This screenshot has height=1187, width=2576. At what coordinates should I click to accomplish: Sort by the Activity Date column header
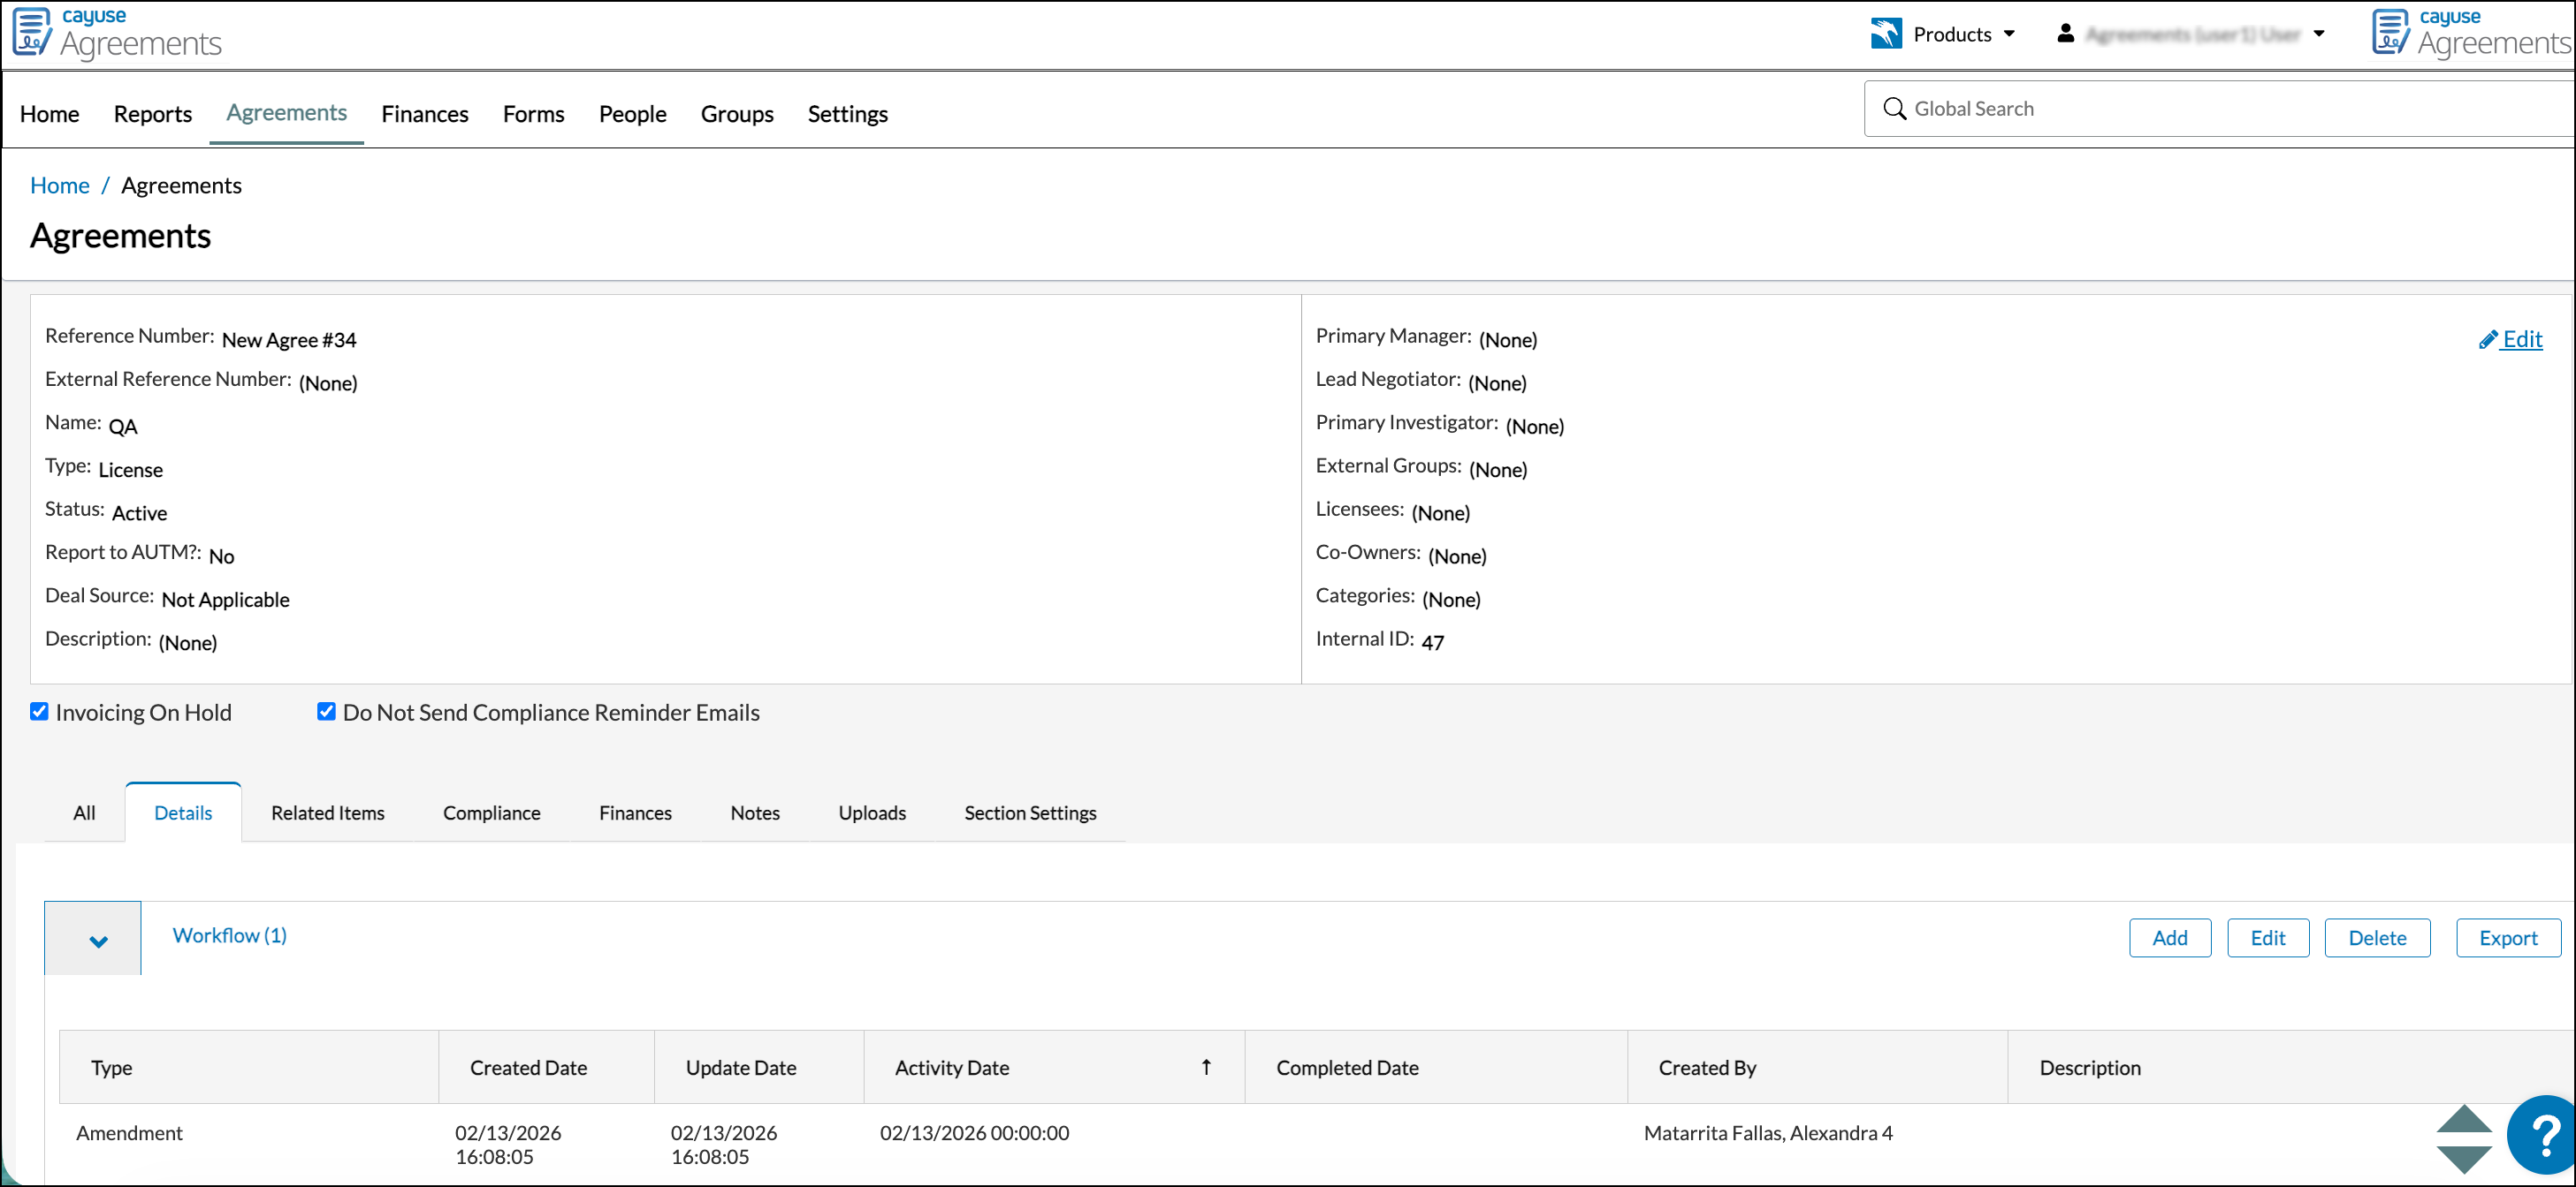pyautogui.click(x=1054, y=1067)
